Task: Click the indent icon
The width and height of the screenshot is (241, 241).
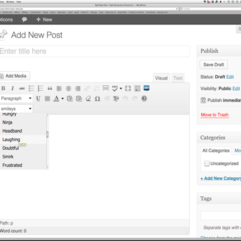Action: click(x=116, y=98)
